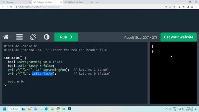Click the output value 1
Screen dimensions: 199x112
[x=152, y=47]
